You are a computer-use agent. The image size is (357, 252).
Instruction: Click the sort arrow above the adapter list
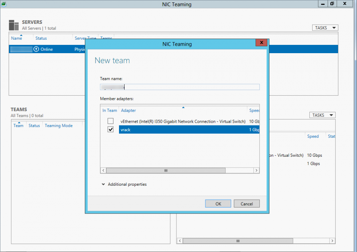(x=183, y=107)
